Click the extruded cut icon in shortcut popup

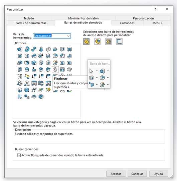pos(92,78)
